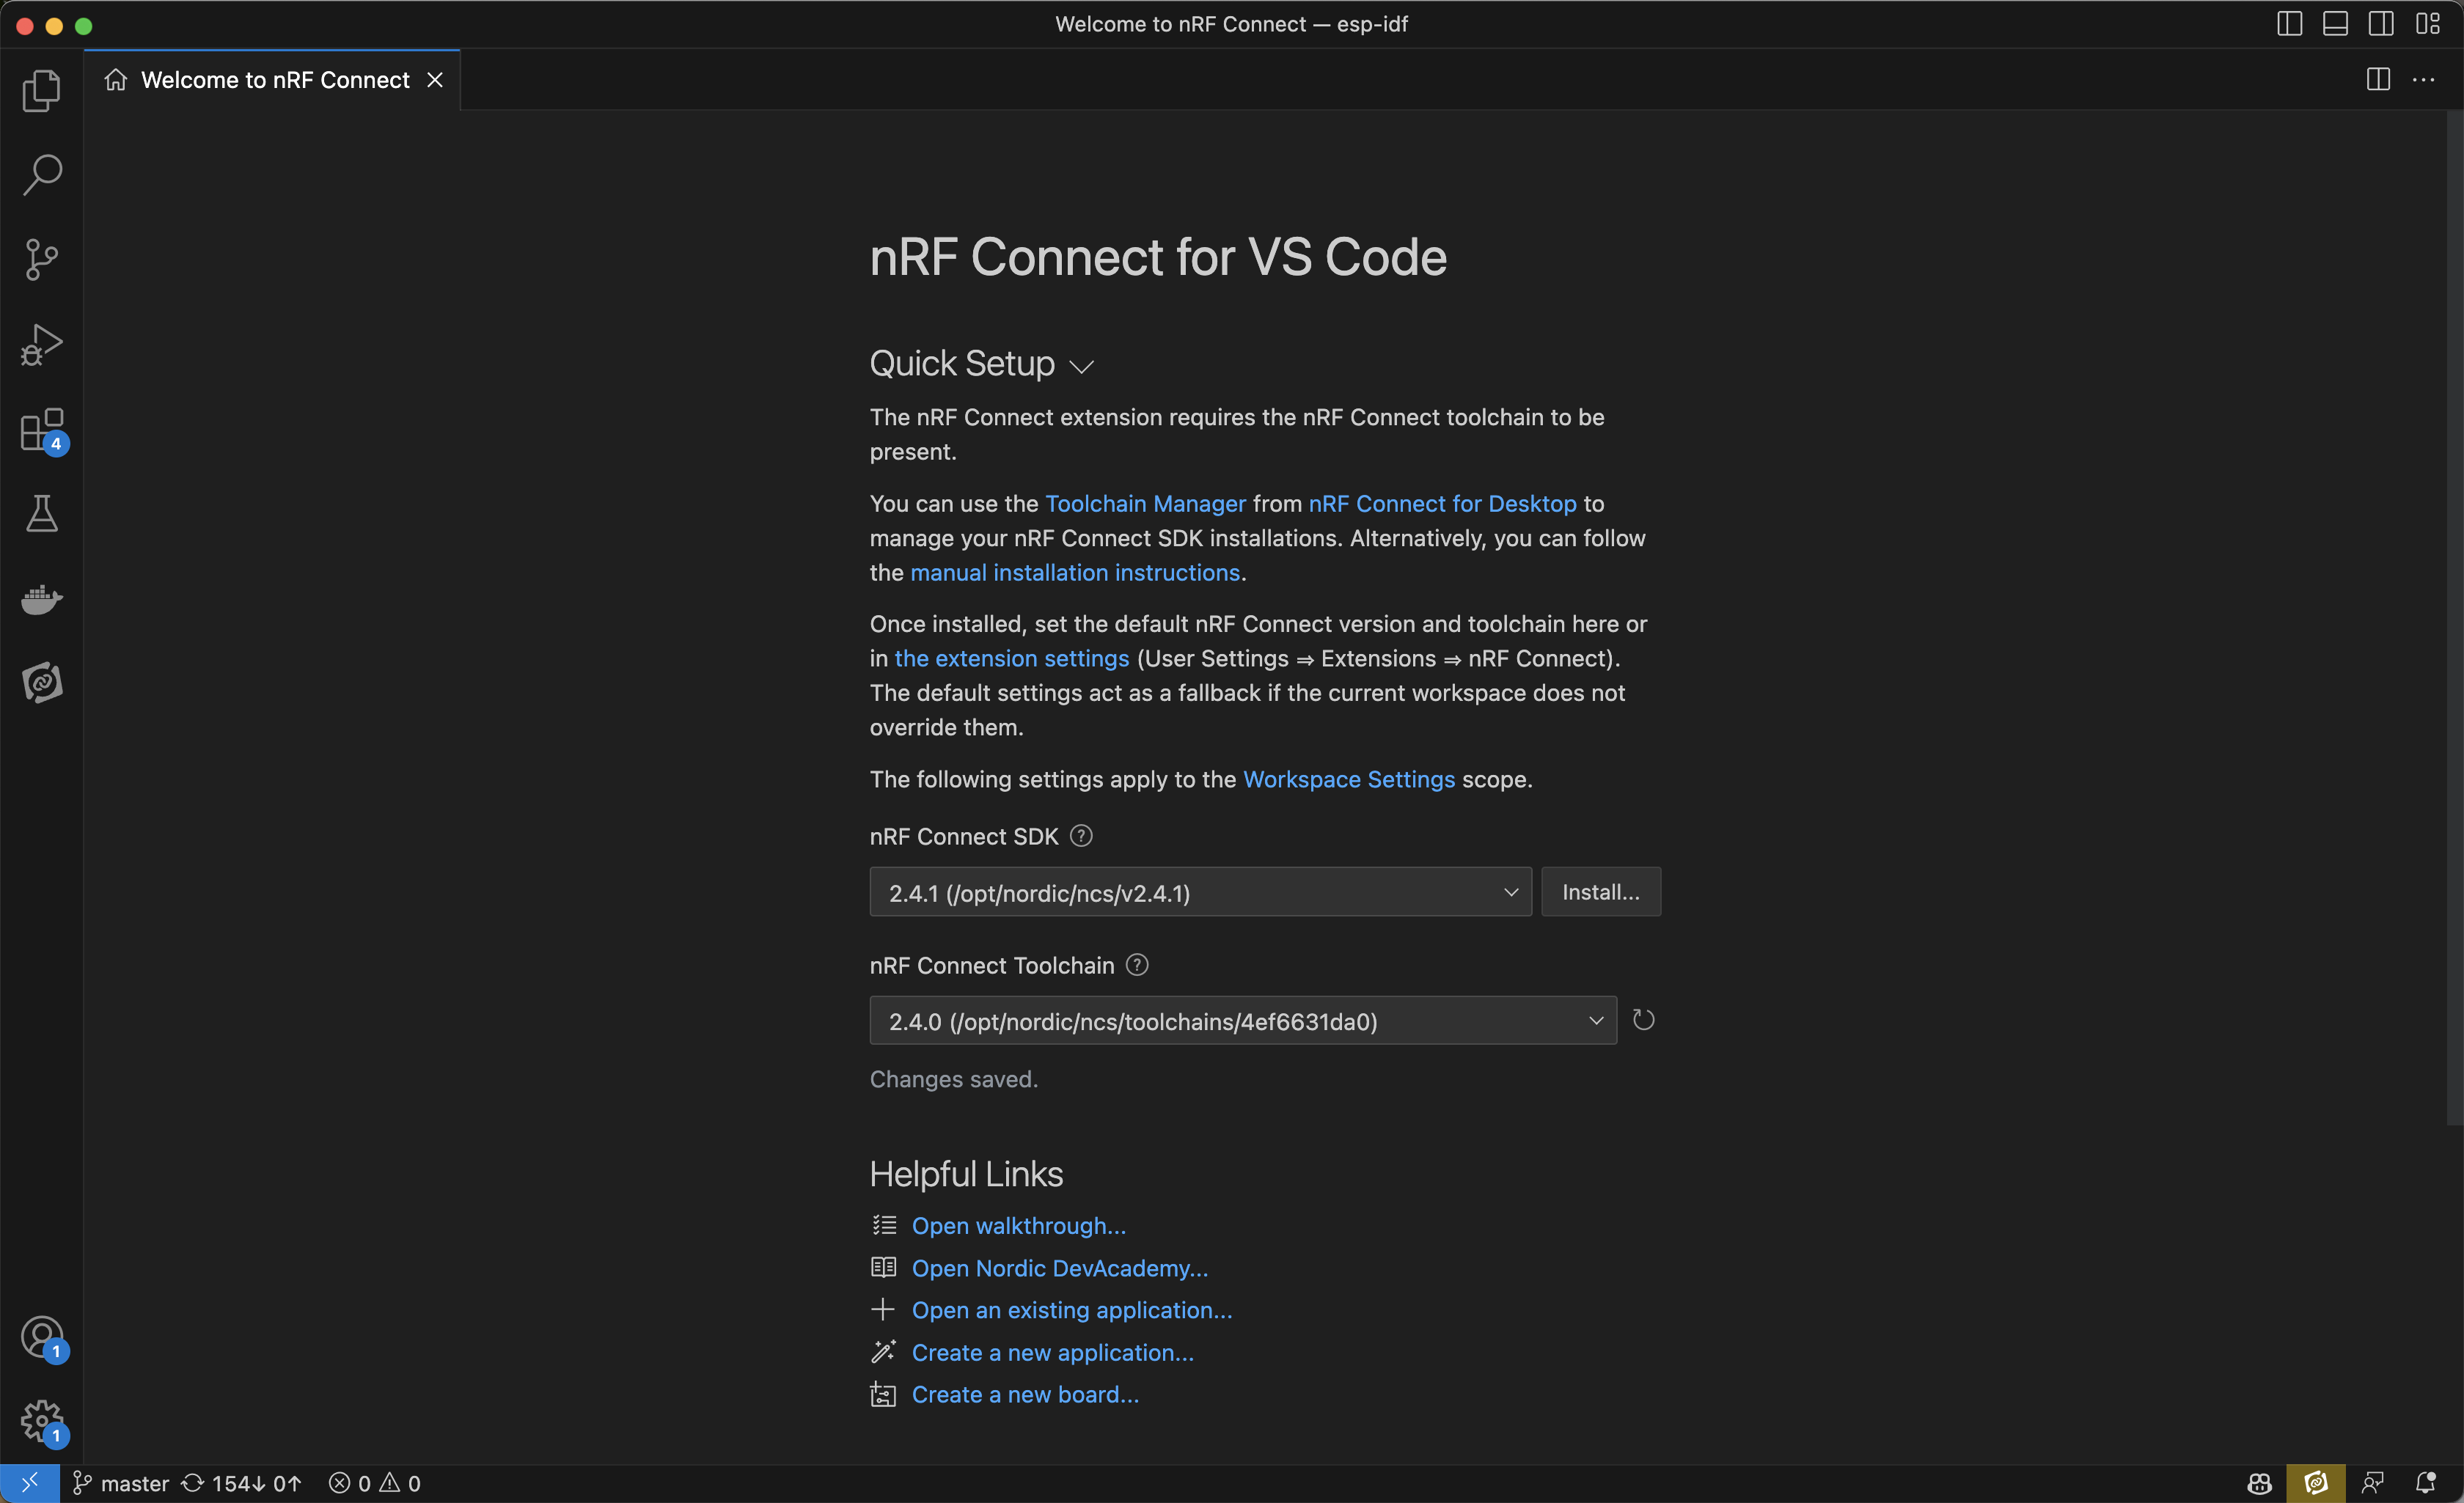
Task: Open Customize Layout options
Action: pyautogui.click(x=2428, y=24)
